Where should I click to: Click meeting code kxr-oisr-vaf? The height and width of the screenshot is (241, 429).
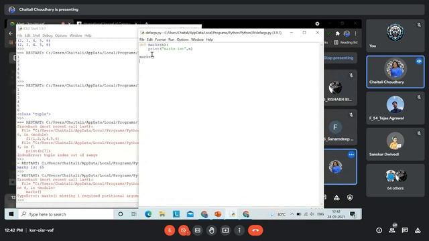pyautogui.click(x=42, y=230)
